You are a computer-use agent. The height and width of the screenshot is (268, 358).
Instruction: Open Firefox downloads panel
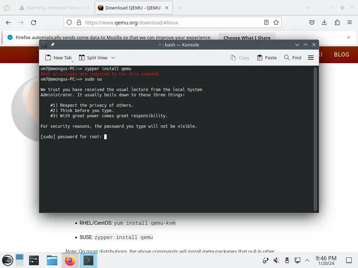(x=324, y=22)
